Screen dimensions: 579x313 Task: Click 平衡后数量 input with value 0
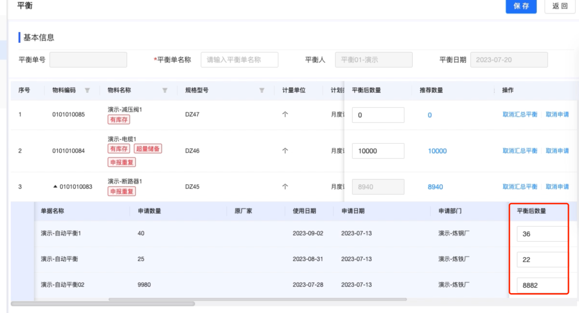coord(378,115)
